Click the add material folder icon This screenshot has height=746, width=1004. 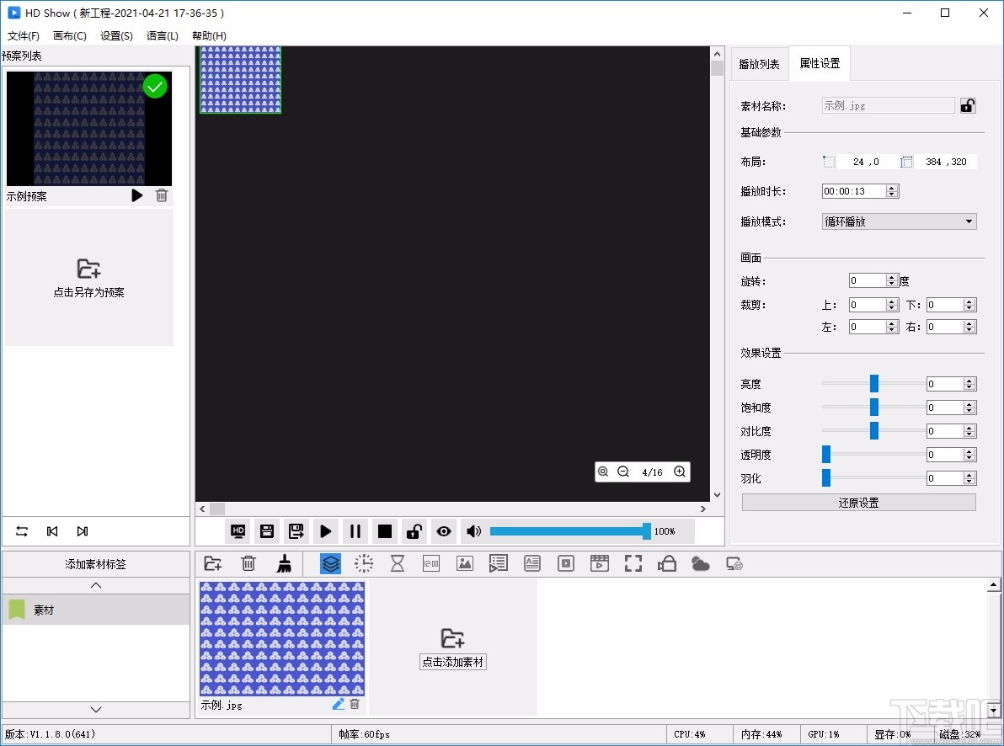click(x=212, y=563)
